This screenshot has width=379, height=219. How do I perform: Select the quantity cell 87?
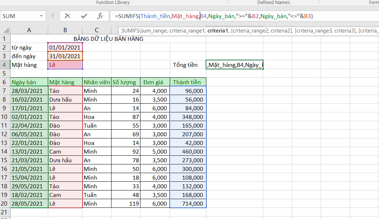(x=126, y=117)
